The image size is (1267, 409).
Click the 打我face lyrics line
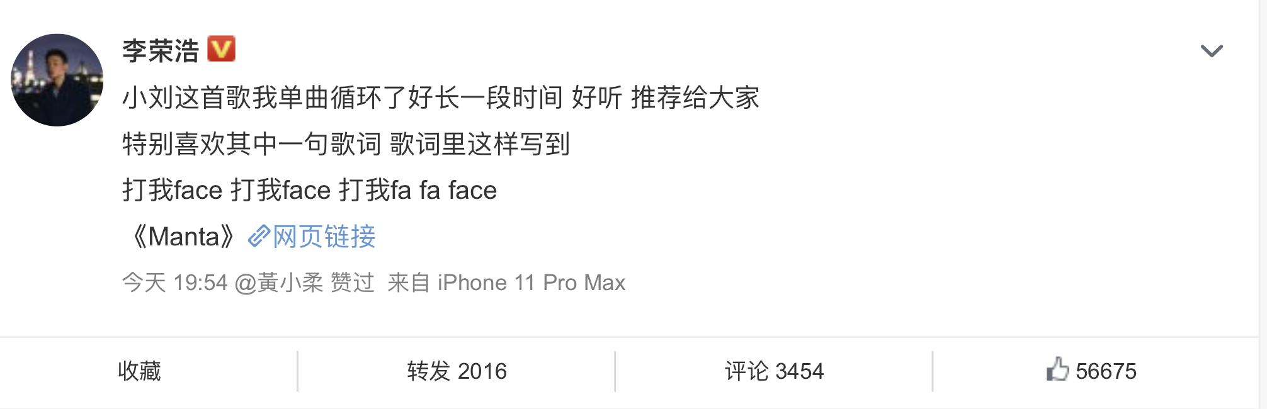pos(309,190)
